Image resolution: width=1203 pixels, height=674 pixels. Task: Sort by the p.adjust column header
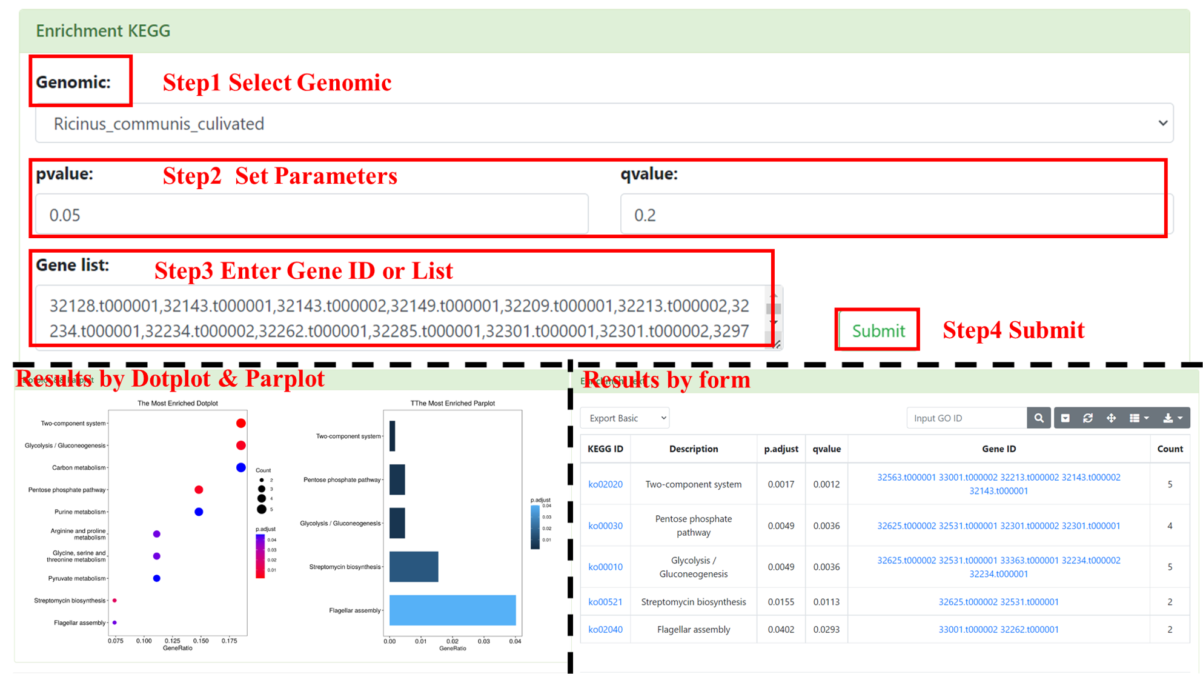[x=780, y=449]
